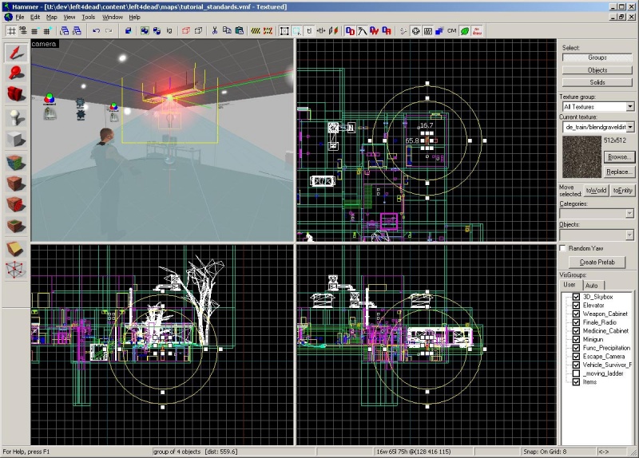Image resolution: width=639 pixels, height=458 pixels.
Task: Click the Cut scissors icon
Action: pyautogui.click(x=215, y=31)
